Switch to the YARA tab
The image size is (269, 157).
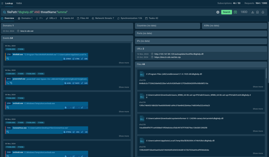click(19, 3)
